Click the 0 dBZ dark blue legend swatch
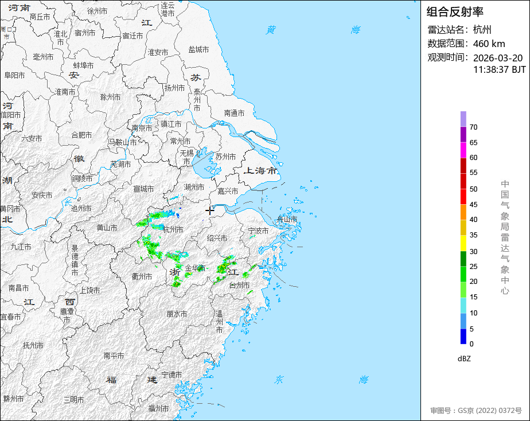This screenshot has width=530, height=421. pyautogui.click(x=463, y=337)
